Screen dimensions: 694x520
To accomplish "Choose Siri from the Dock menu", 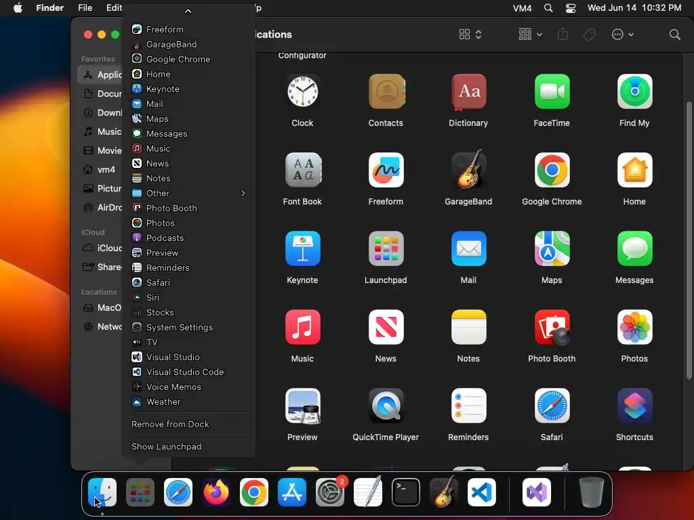I will [x=189, y=298].
